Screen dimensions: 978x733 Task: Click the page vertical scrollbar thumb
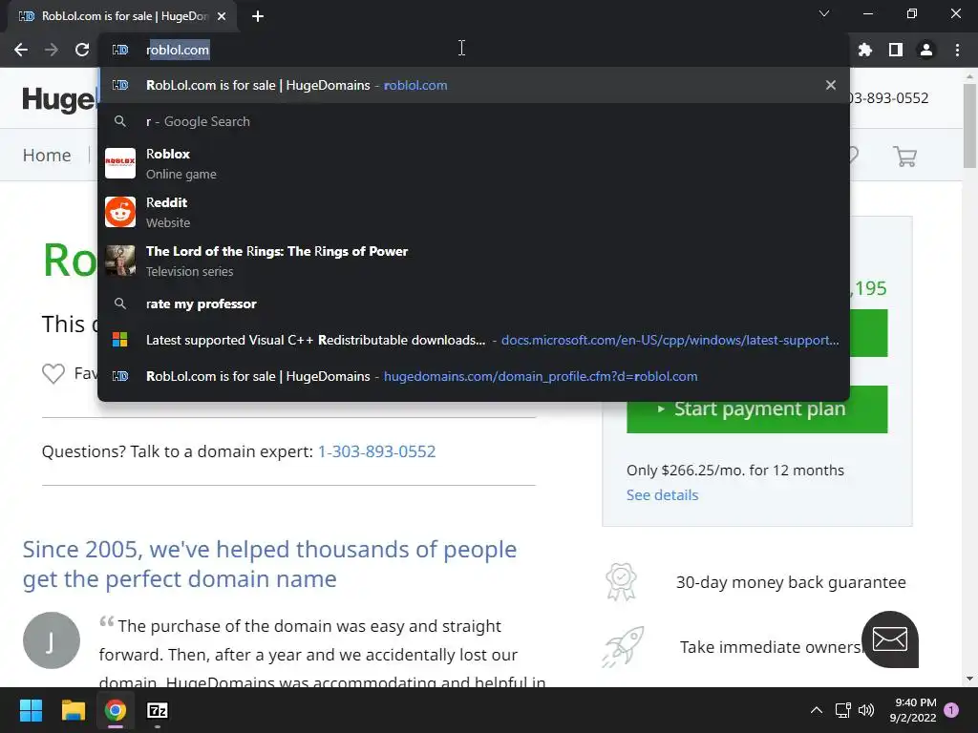tap(969, 127)
